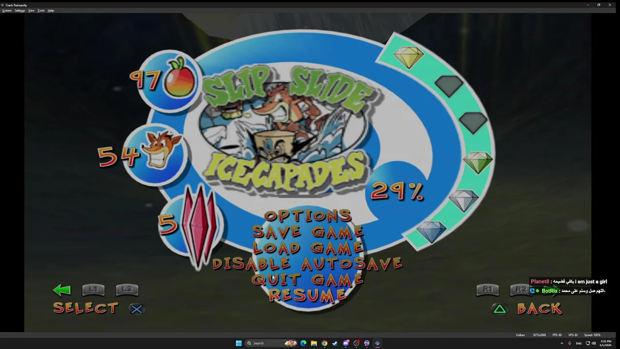Select RESUME to continue playing

coord(308,295)
